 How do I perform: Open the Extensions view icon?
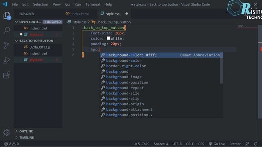7,75
